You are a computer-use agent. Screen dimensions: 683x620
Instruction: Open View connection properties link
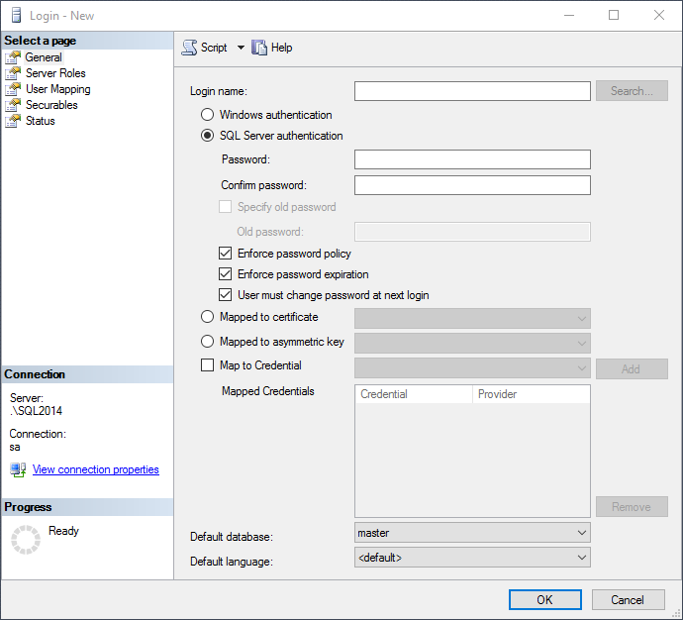(x=96, y=469)
